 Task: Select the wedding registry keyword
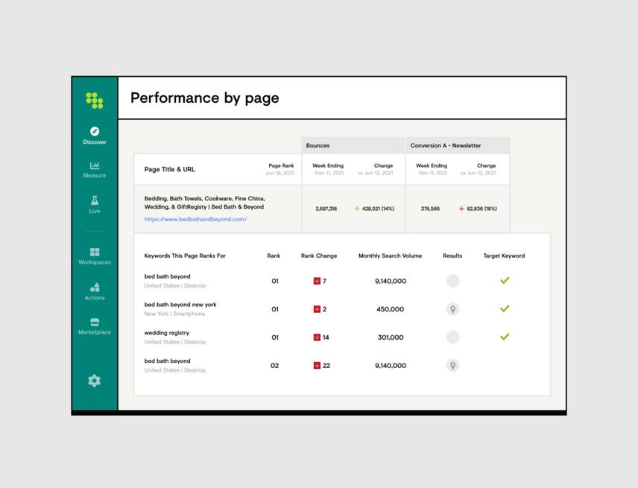pyautogui.click(x=167, y=332)
